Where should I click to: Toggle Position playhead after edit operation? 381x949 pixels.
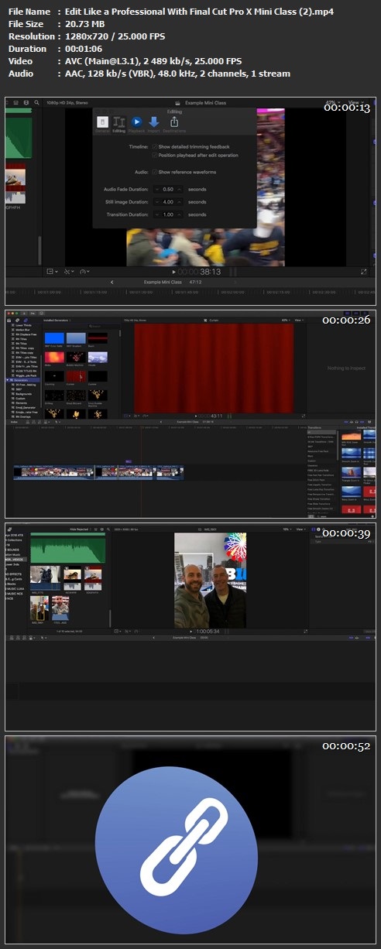pos(155,155)
